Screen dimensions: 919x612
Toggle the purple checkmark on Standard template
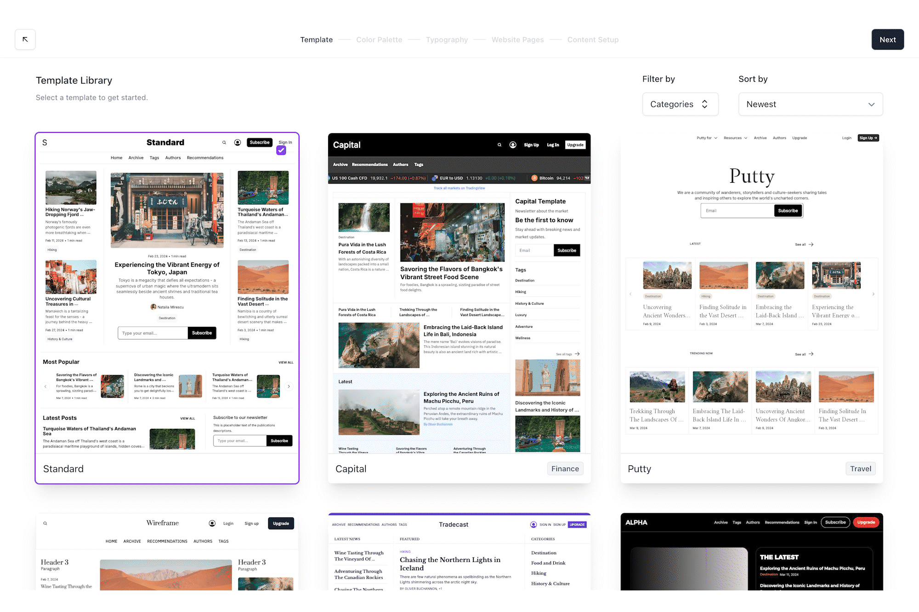tap(281, 150)
